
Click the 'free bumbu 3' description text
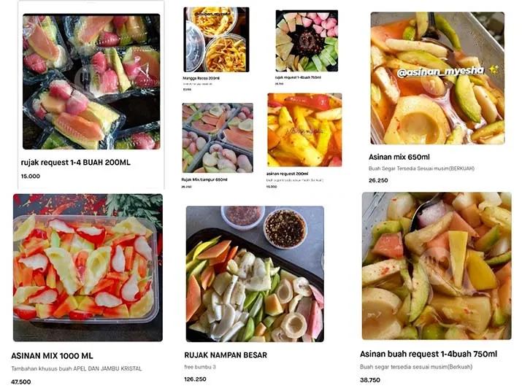[200, 367]
